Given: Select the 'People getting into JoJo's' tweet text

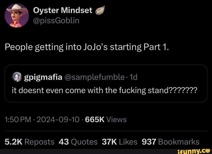Looking at the screenshot, I should click(x=87, y=47).
